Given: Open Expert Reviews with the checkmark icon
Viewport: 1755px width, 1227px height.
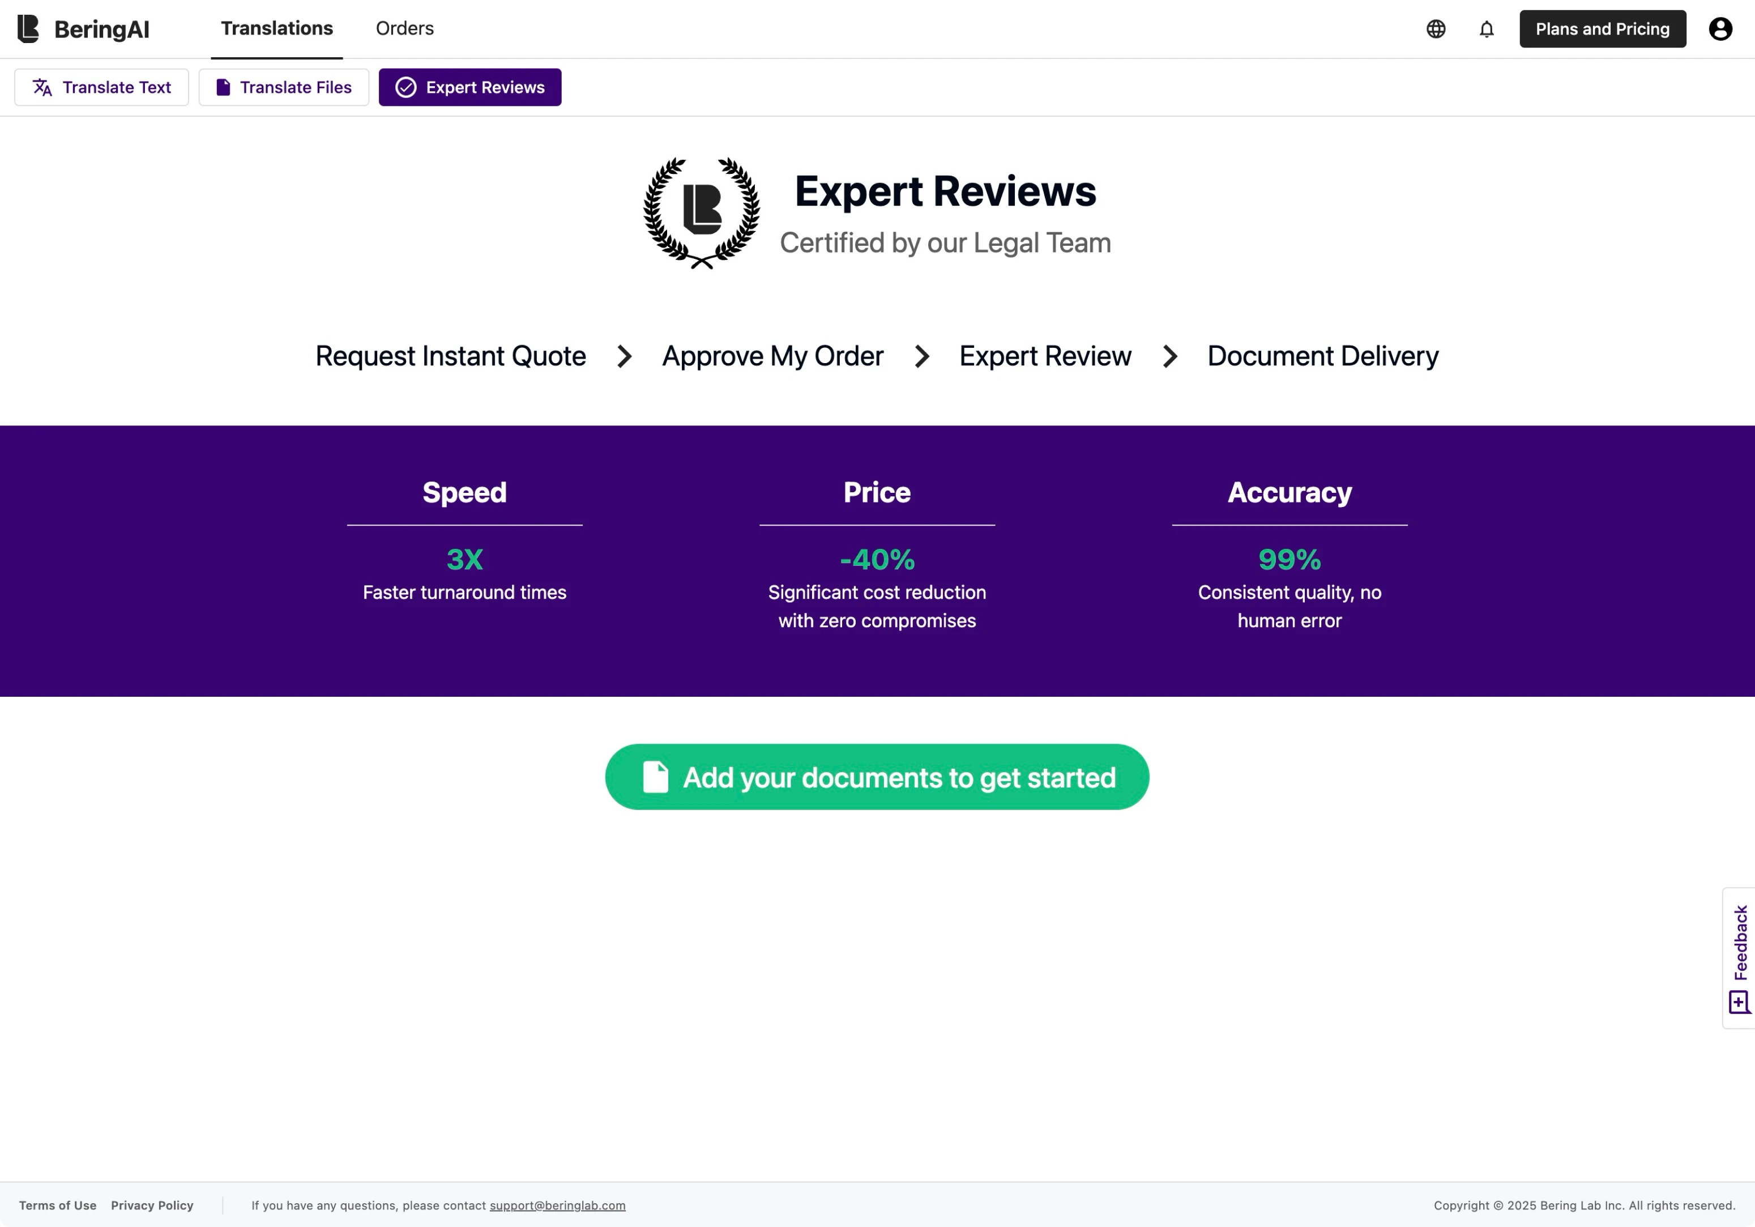Looking at the screenshot, I should click(x=469, y=86).
